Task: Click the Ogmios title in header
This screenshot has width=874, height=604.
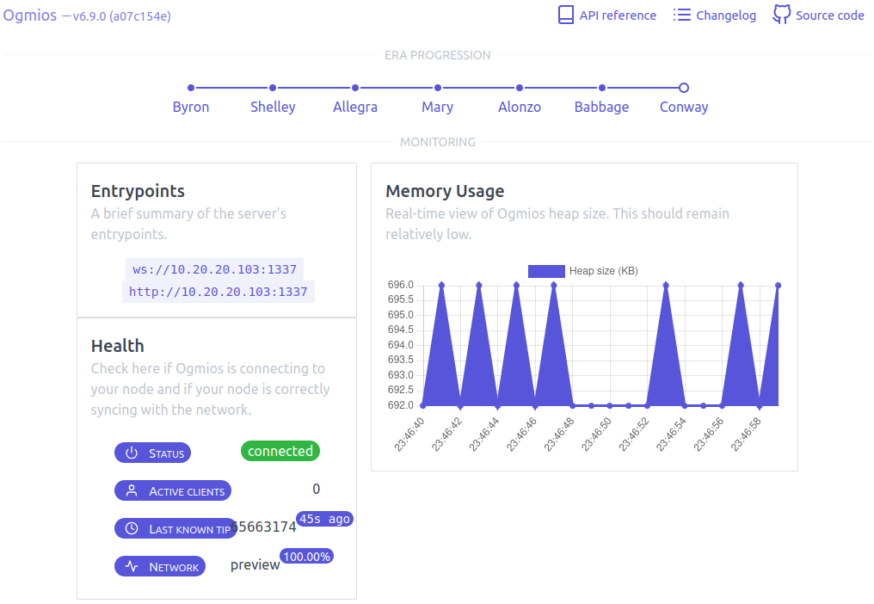Action: point(30,15)
